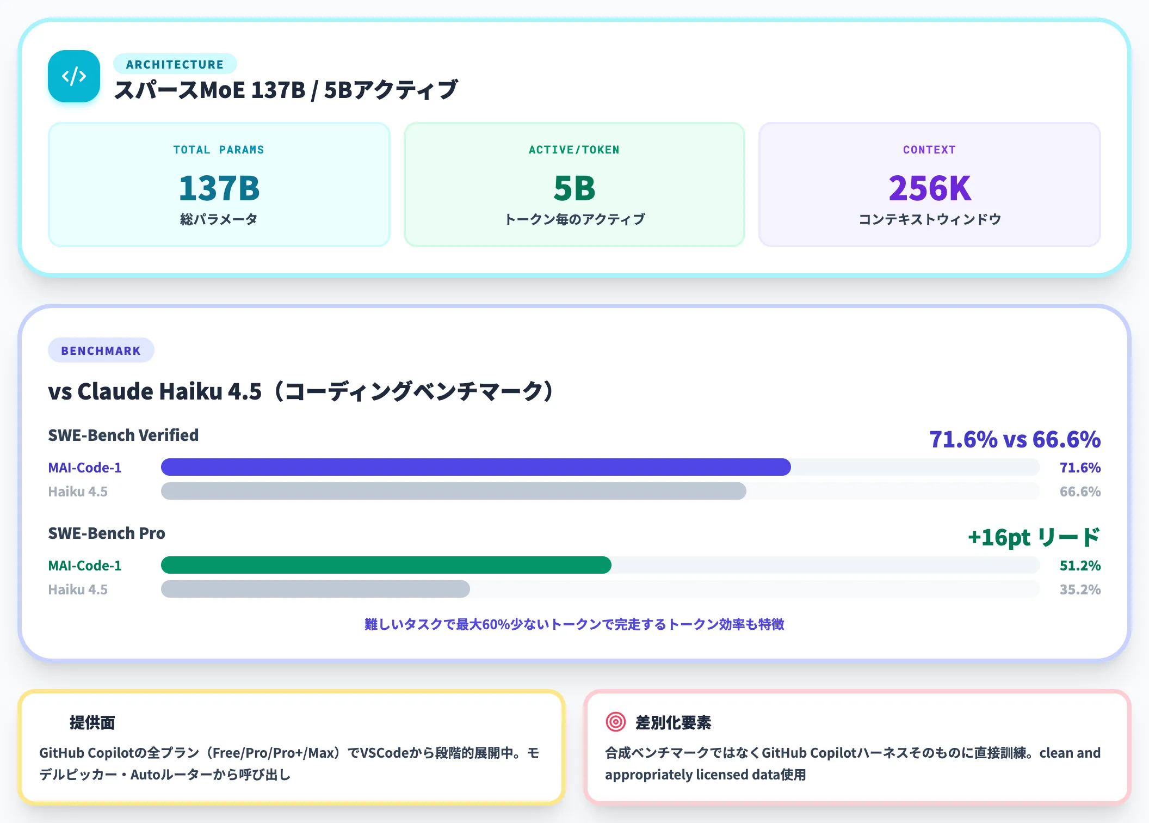
Task: Click the SWE-Bench Verified label
Action: (123, 435)
